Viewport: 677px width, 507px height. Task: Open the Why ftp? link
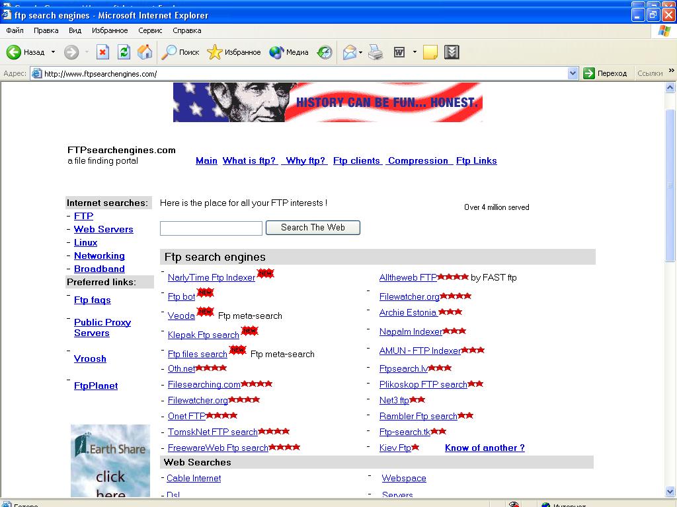coord(305,161)
